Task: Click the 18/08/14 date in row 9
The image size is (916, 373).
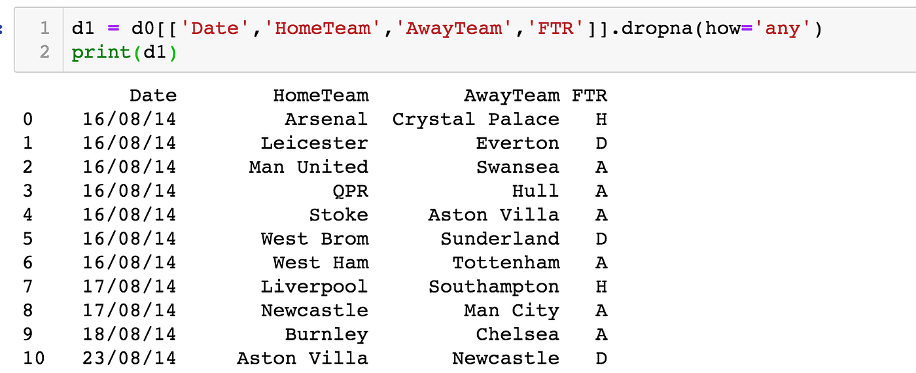Action: pyautogui.click(x=130, y=334)
